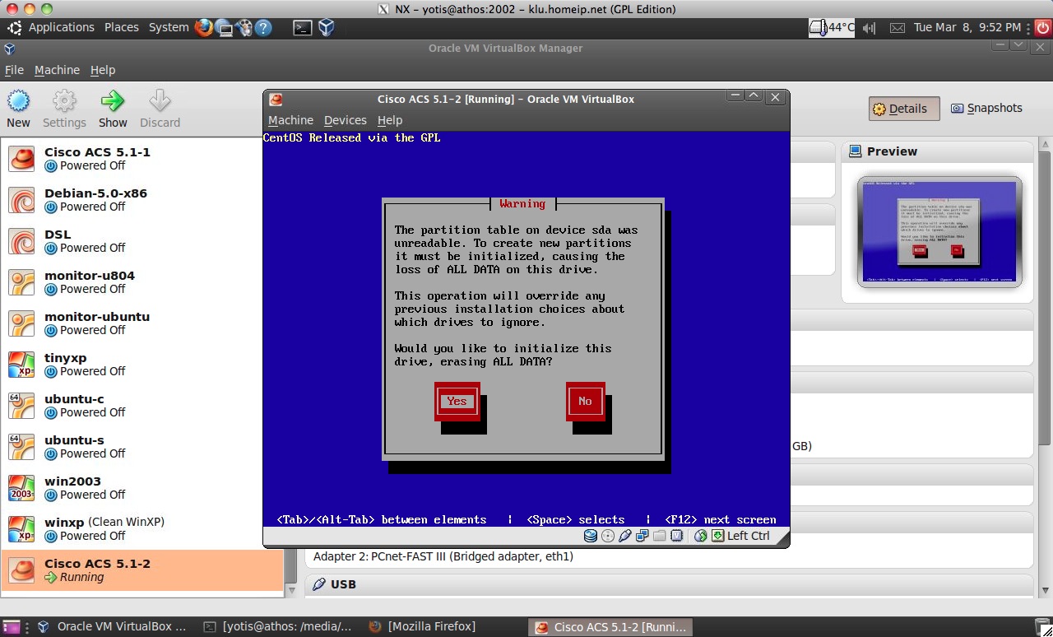Switch to the Details view
The image size is (1053, 637).
tap(904, 109)
